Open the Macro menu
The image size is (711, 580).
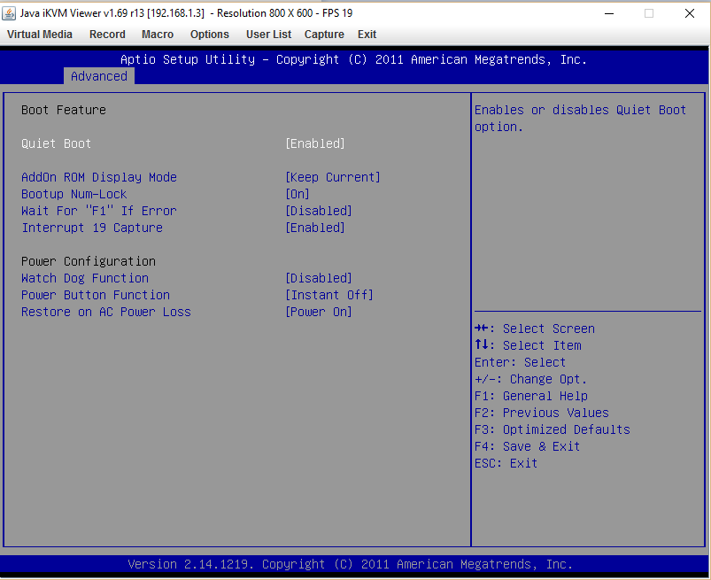click(x=158, y=35)
